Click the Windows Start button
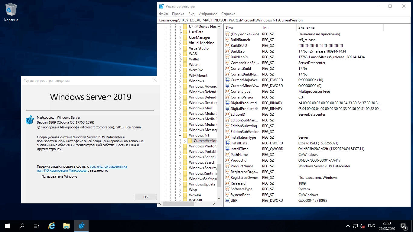Image resolution: width=413 pixels, height=232 pixels. 7,226
